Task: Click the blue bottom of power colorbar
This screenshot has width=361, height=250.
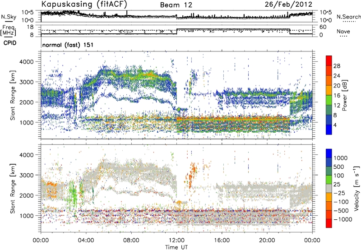Action: click(329, 131)
